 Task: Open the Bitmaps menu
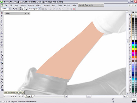(47, 5)
